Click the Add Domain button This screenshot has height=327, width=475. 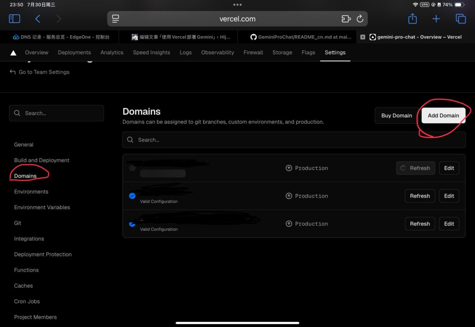pos(443,115)
